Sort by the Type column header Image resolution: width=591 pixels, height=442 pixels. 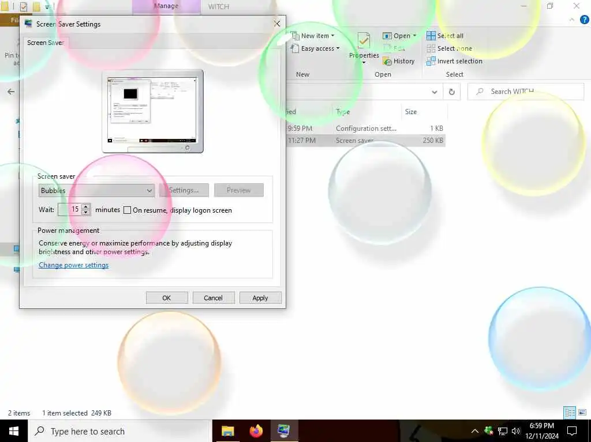pyautogui.click(x=366, y=112)
